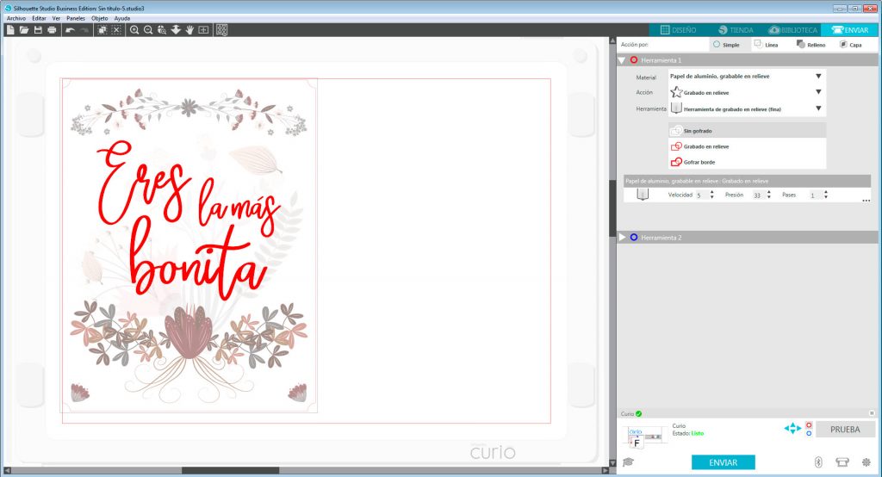Screen dimensions: 882x477
Task: Open the Archivo menu
Action: (x=16, y=18)
